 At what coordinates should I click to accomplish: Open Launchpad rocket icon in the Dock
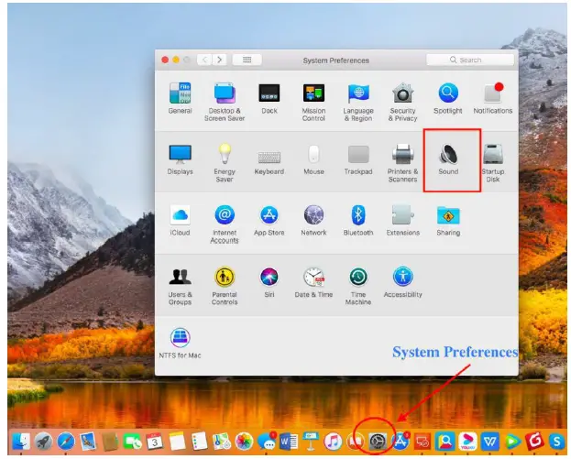pos(43,442)
